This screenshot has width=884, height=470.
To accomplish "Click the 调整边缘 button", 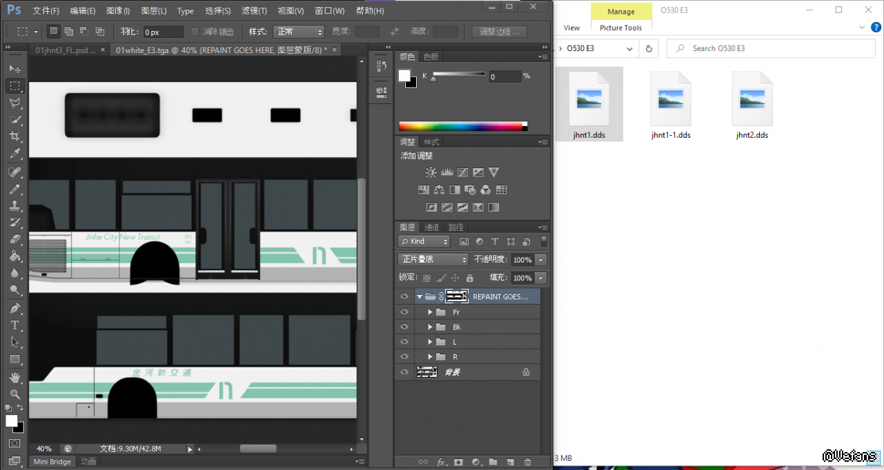I will [500, 32].
